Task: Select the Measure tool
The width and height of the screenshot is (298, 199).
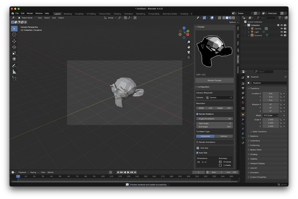Action: click(14, 71)
